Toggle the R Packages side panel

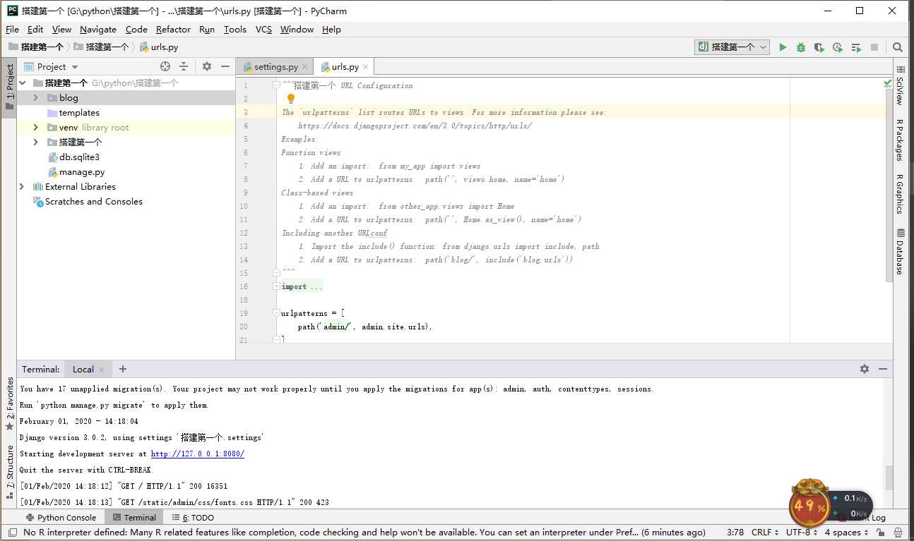[900, 140]
